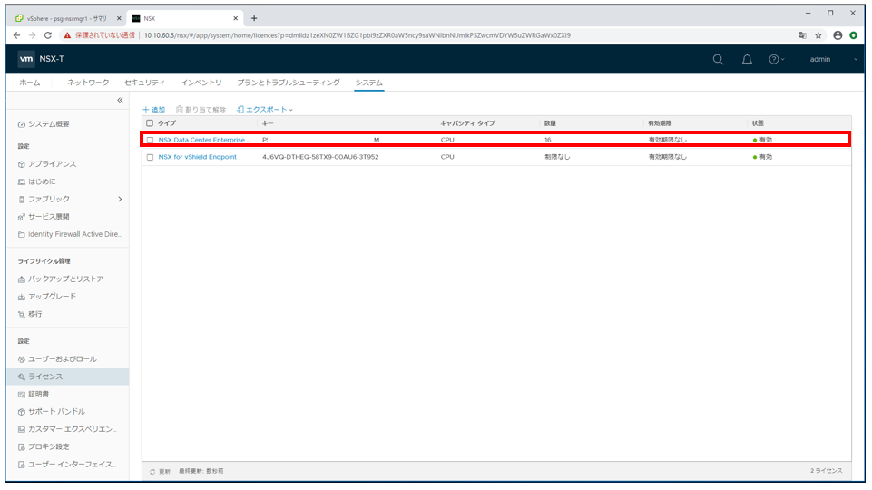Sort by キャパシティ タイプ column header
The width and height of the screenshot is (872, 490).
467,122
